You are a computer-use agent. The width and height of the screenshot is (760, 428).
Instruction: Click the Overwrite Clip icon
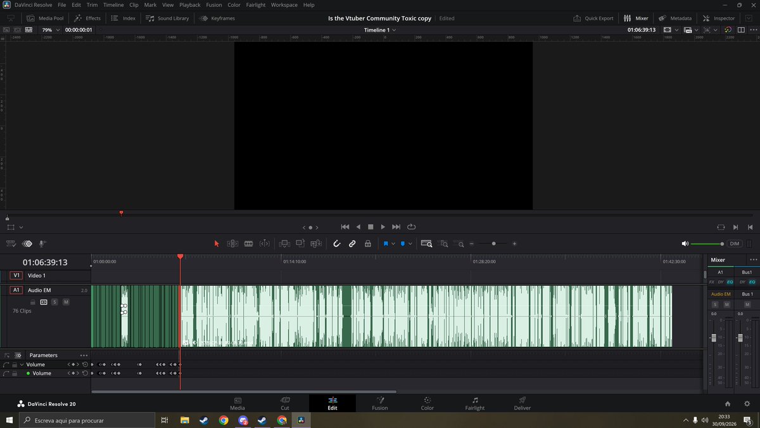(x=300, y=243)
